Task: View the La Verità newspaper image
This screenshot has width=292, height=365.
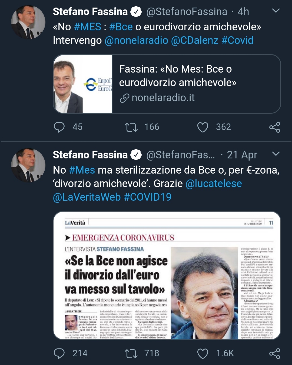Action: (167, 275)
